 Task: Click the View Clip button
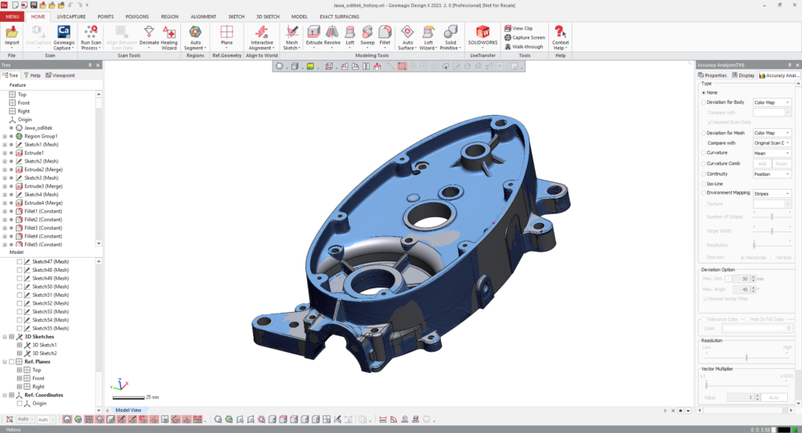[x=518, y=28]
